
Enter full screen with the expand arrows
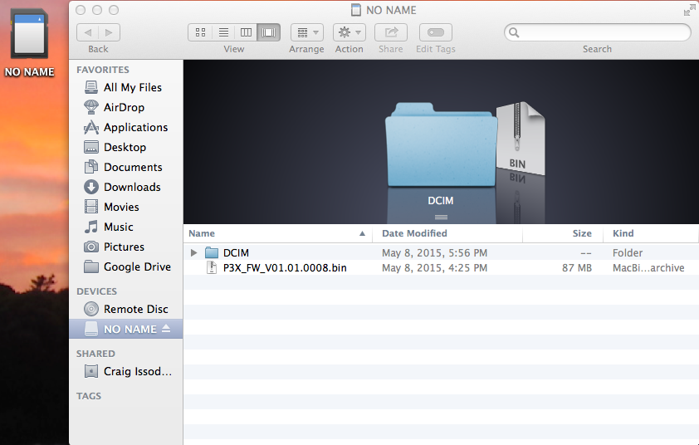click(x=689, y=10)
